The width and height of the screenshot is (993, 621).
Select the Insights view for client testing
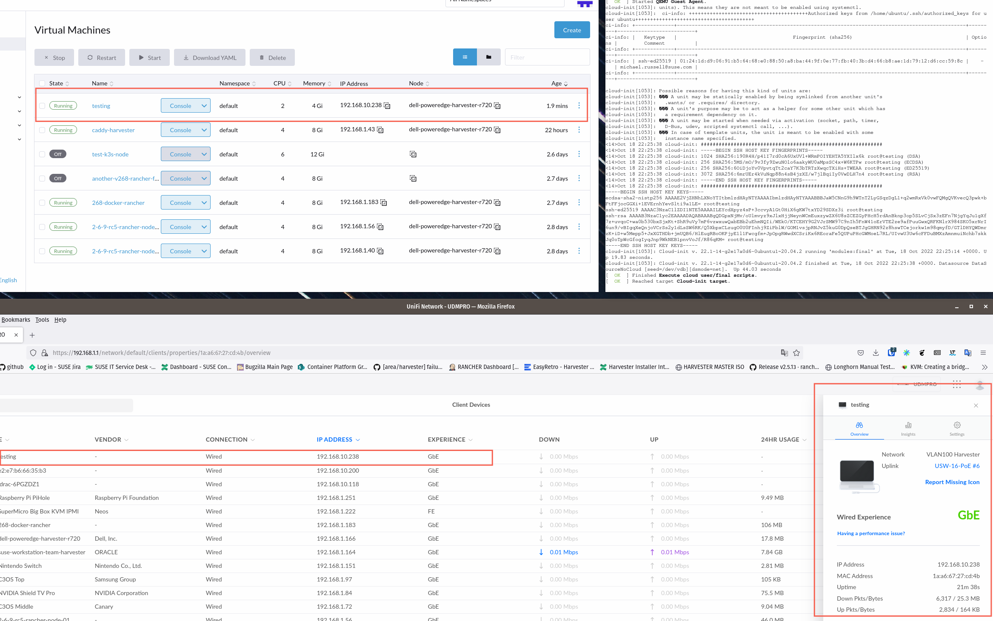pos(908,428)
